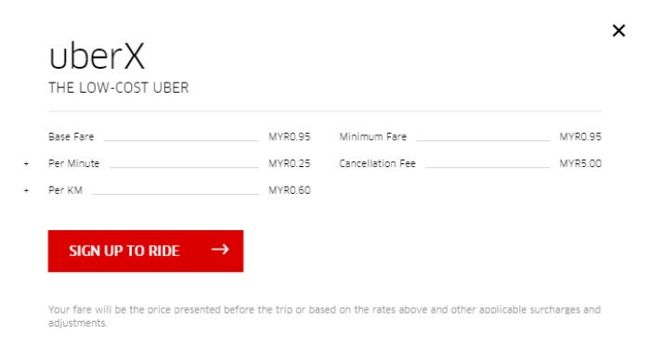
Task: Click the fare disclaimer paragraph
Action: point(325,316)
